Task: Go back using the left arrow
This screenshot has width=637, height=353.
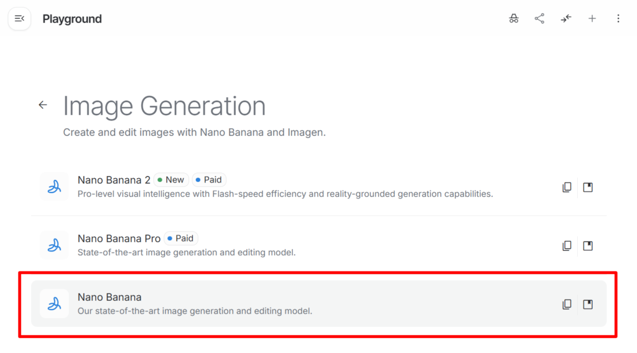Action: coord(43,105)
